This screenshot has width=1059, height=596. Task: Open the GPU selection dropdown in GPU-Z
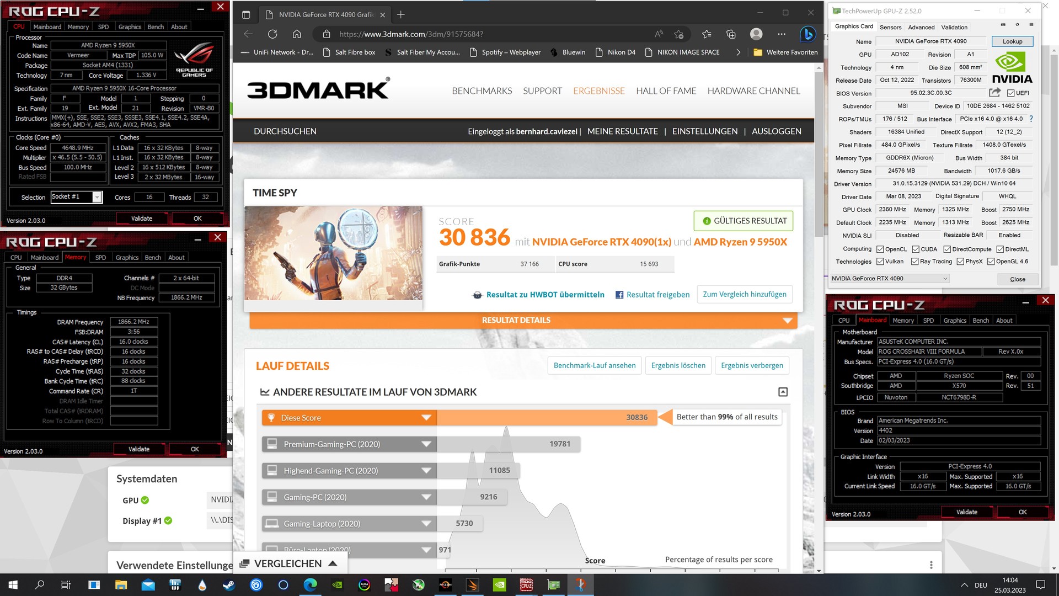[890, 279]
